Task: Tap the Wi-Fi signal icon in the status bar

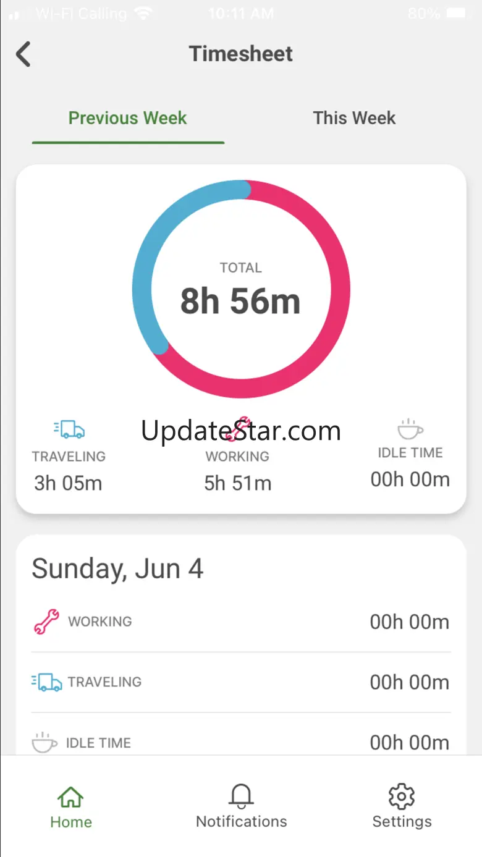Action: tap(143, 13)
